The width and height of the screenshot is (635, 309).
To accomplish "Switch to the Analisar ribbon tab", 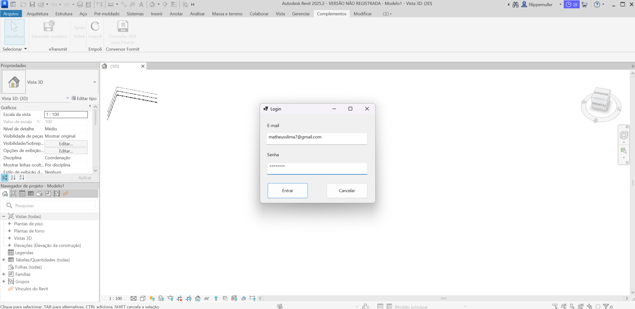I will [x=197, y=14].
